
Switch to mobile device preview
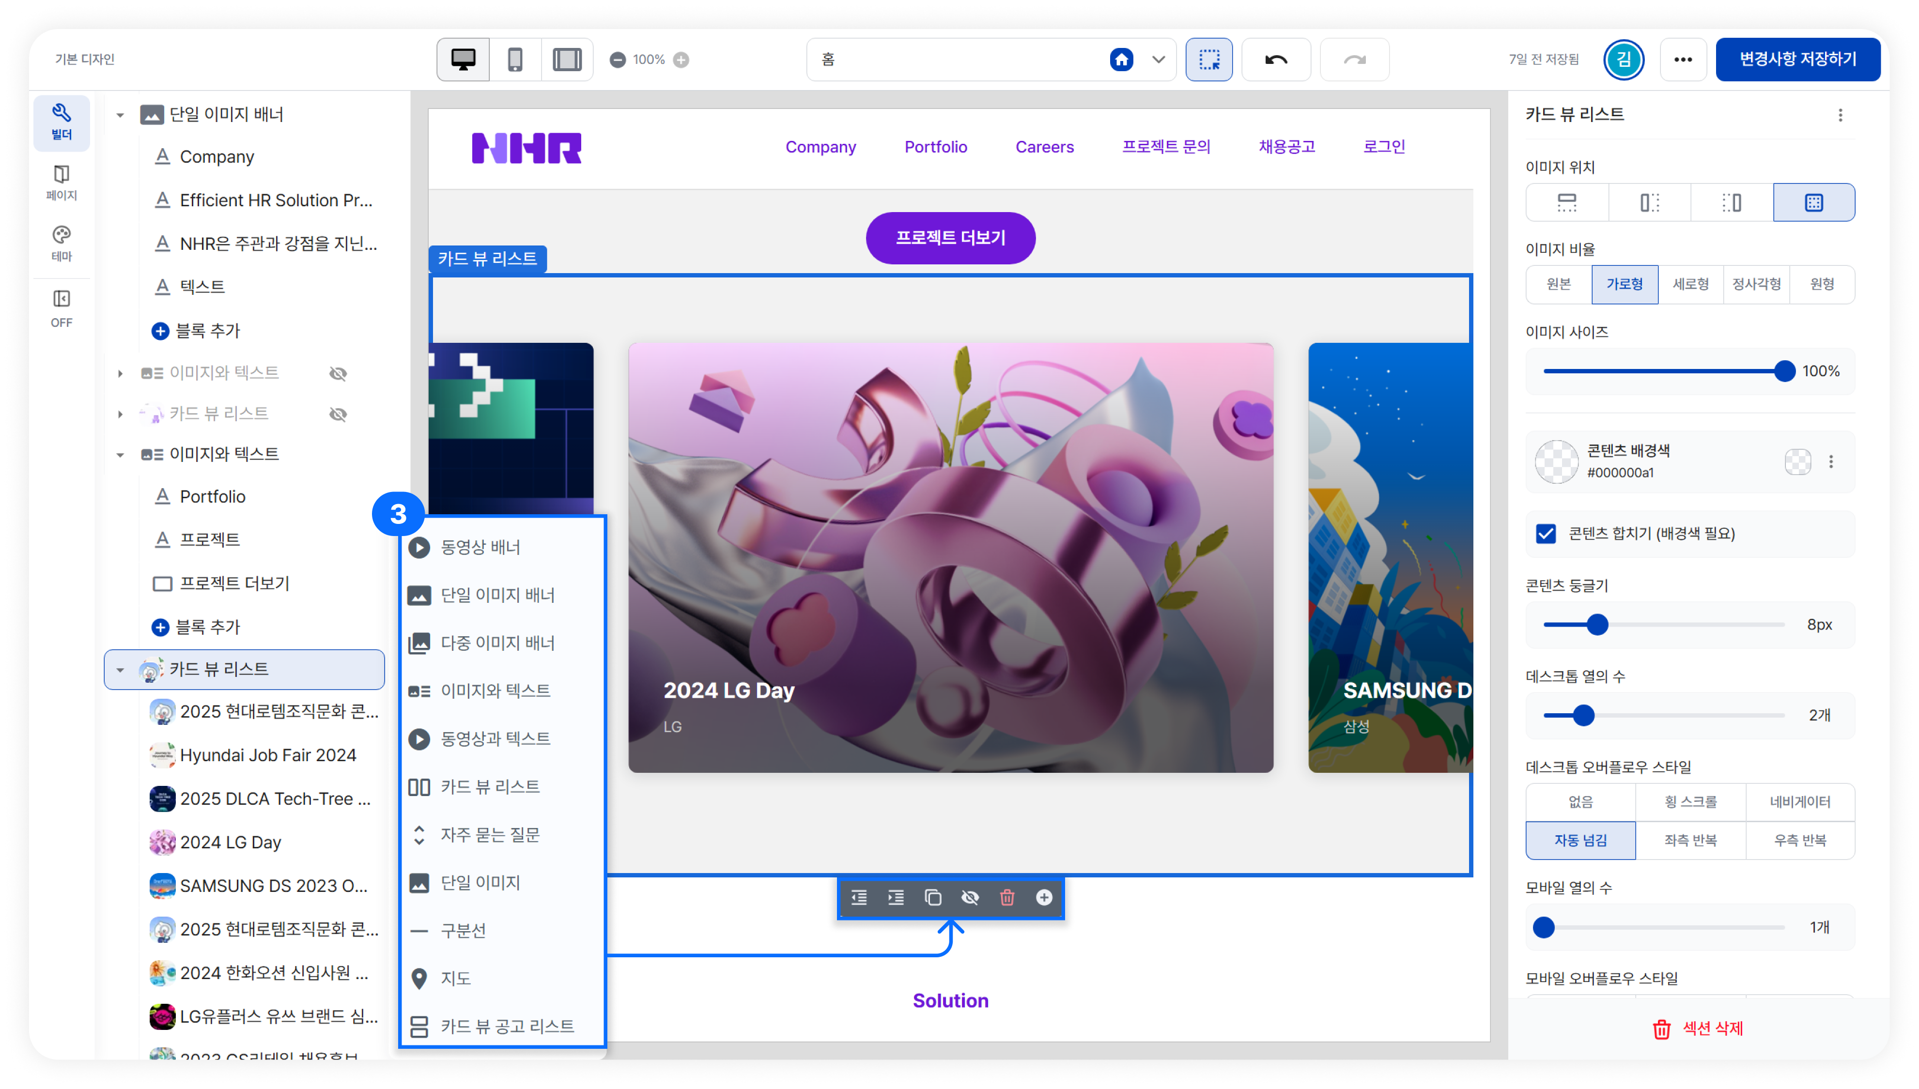[x=515, y=59]
